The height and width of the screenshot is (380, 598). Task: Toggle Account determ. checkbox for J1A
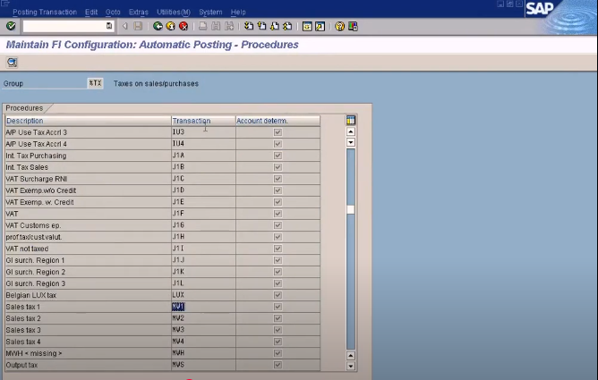(x=278, y=156)
